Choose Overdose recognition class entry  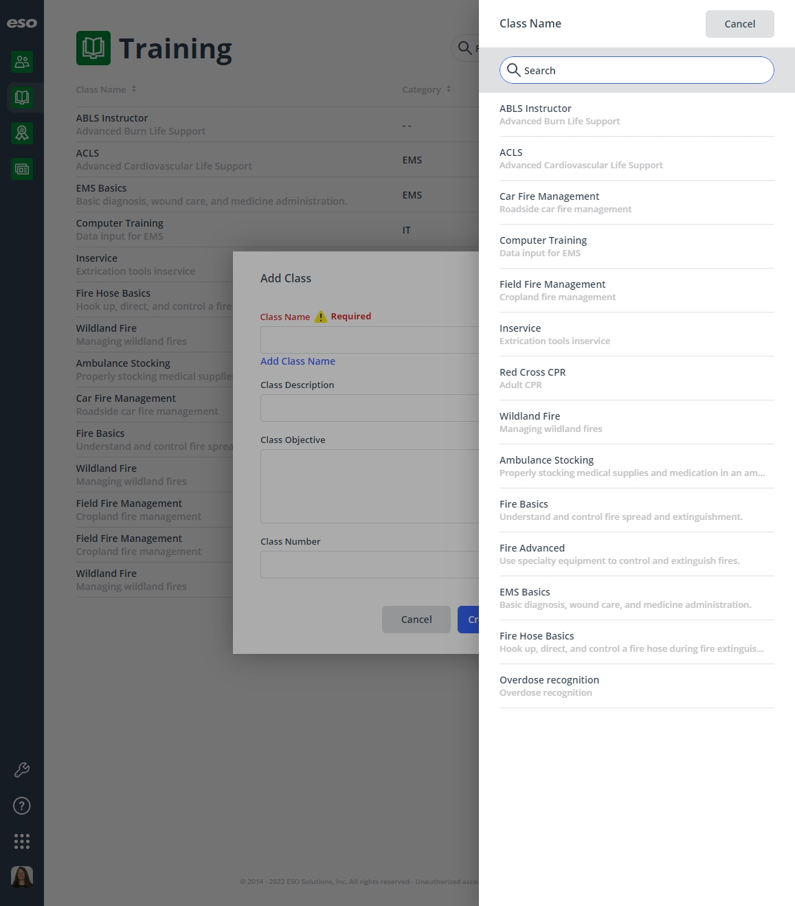coord(637,686)
